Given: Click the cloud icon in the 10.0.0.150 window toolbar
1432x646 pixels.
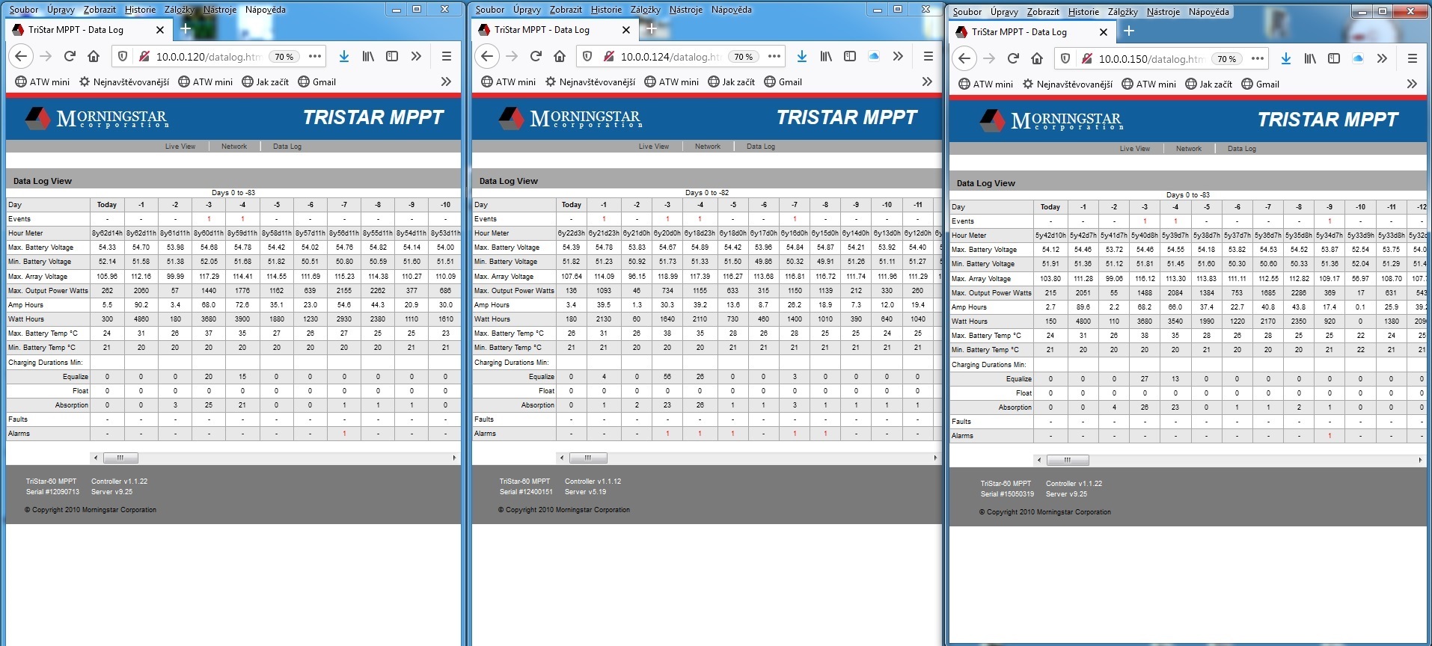Looking at the screenshot, I should pos(1358,58).
